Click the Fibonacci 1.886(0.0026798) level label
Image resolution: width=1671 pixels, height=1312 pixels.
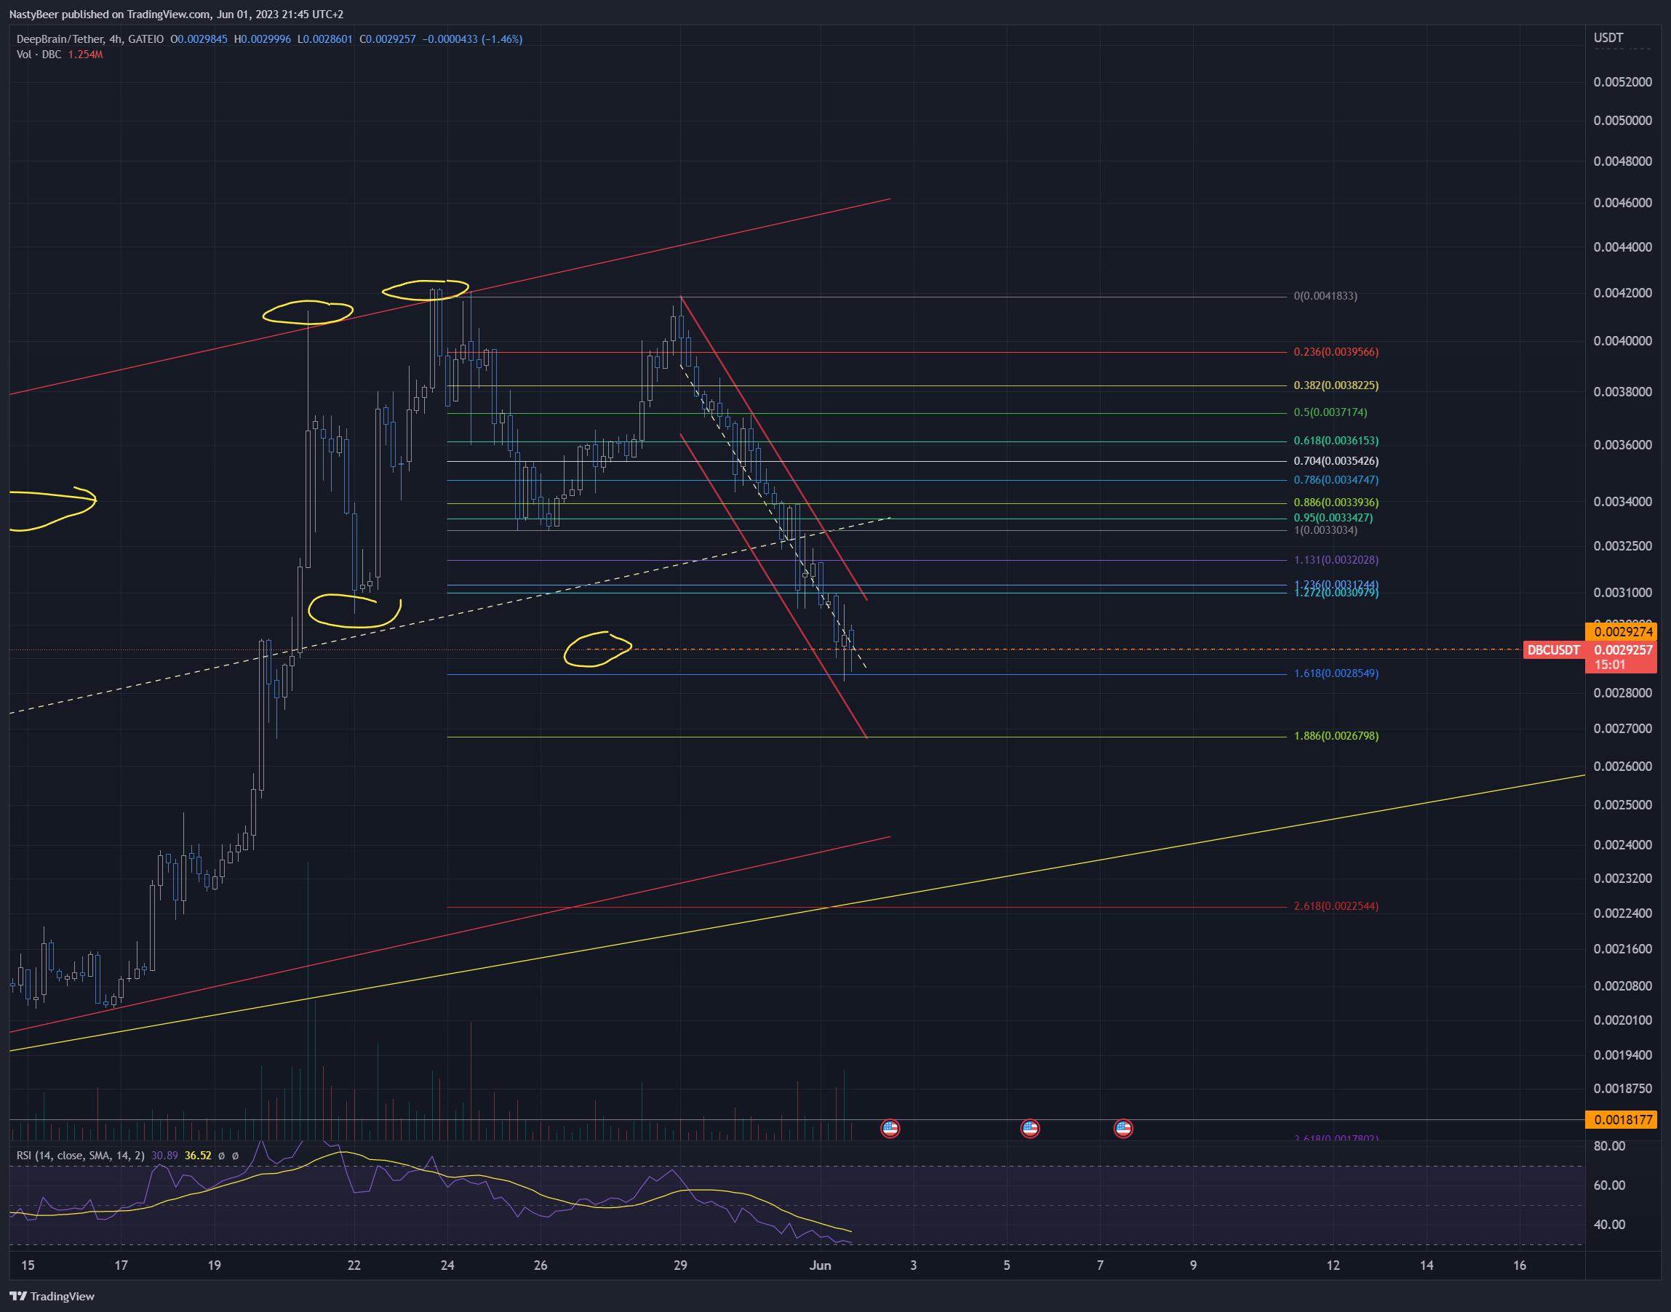pos(1336,736)
